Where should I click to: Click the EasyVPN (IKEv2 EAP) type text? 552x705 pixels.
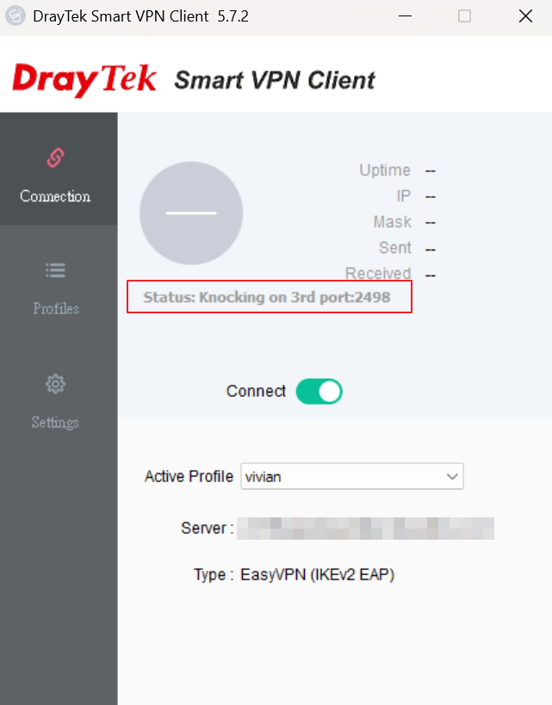point(317,575)
